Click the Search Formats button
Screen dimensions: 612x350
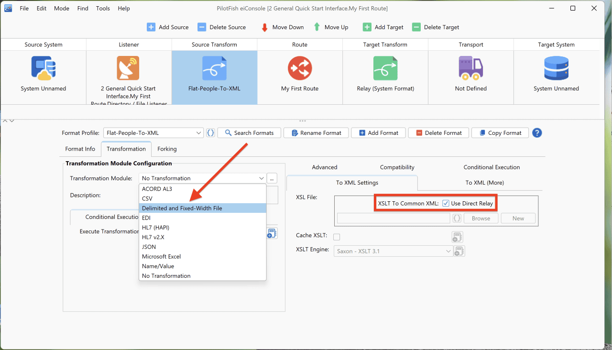[x=249, y=133]
